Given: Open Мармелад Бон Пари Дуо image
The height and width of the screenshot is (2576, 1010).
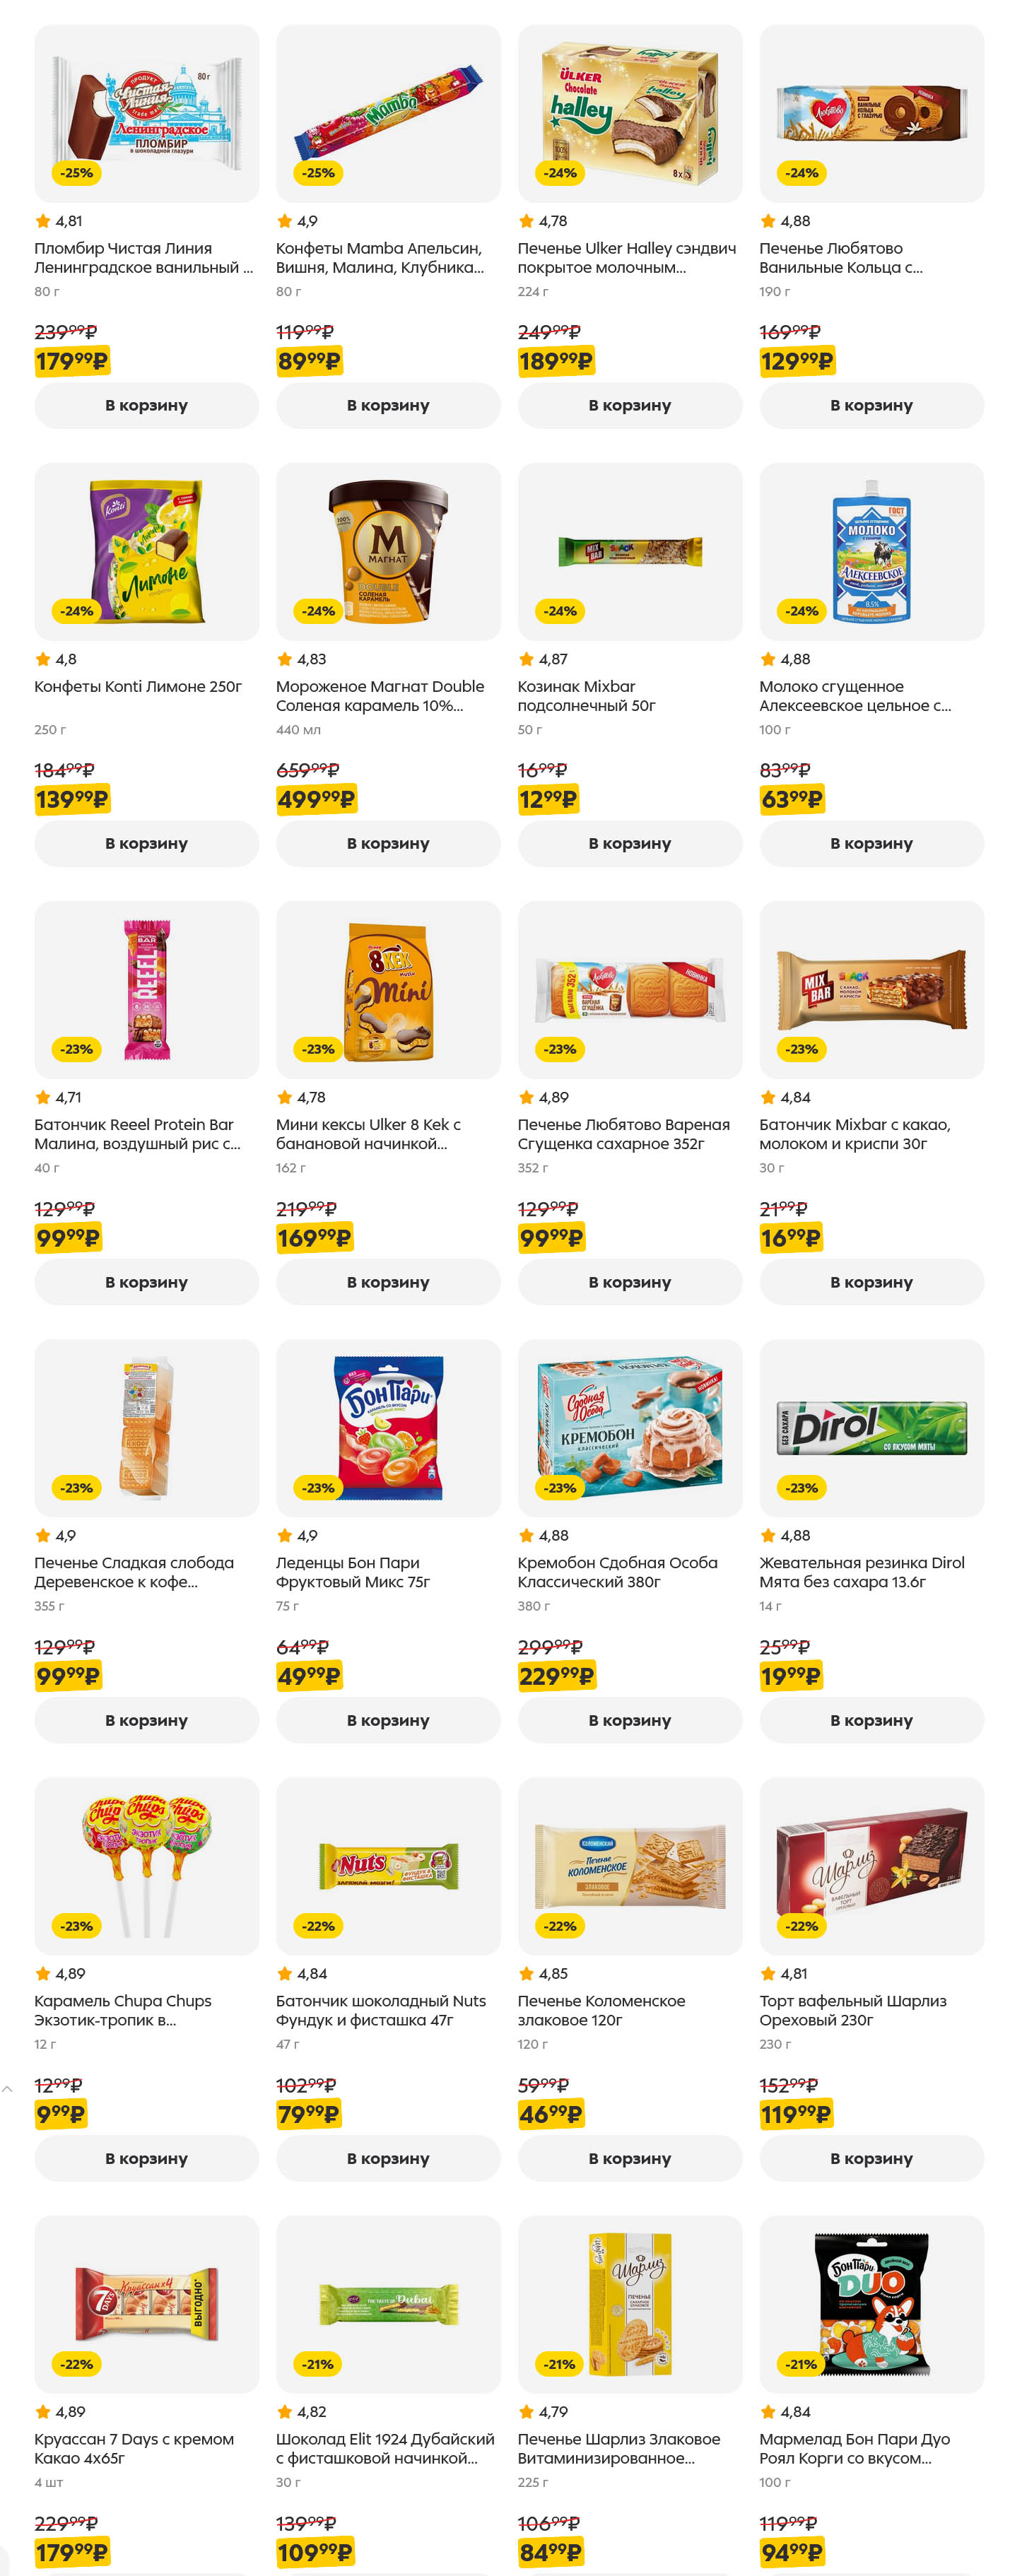Looking at the screenshot, I should 871,2304.
